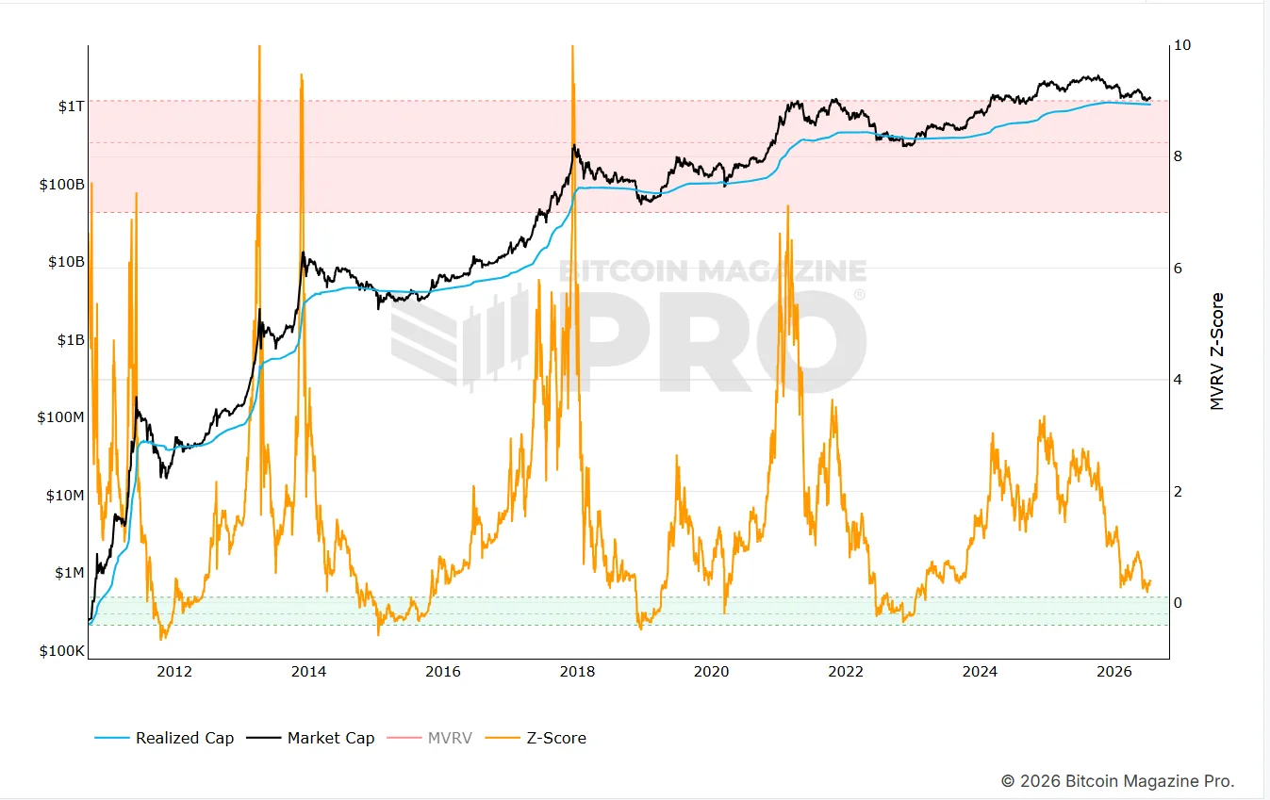This screenshot has width=1270, height=800.
Task: Click the MVRV Z-Score axis title
Action: pyautogui.click(x=1217, y=351)
